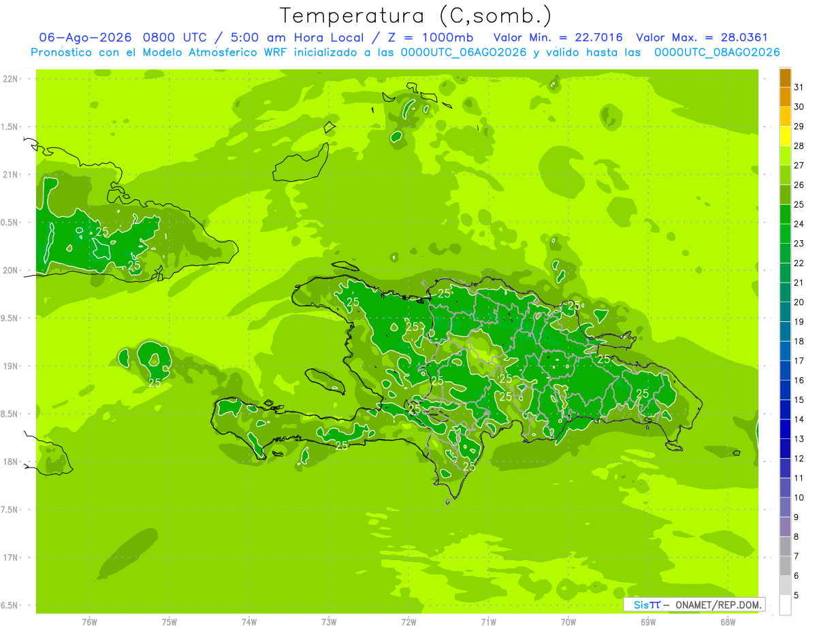
Task: Pick the teal swatch between 19 and 20
Action: click(785, 312)
